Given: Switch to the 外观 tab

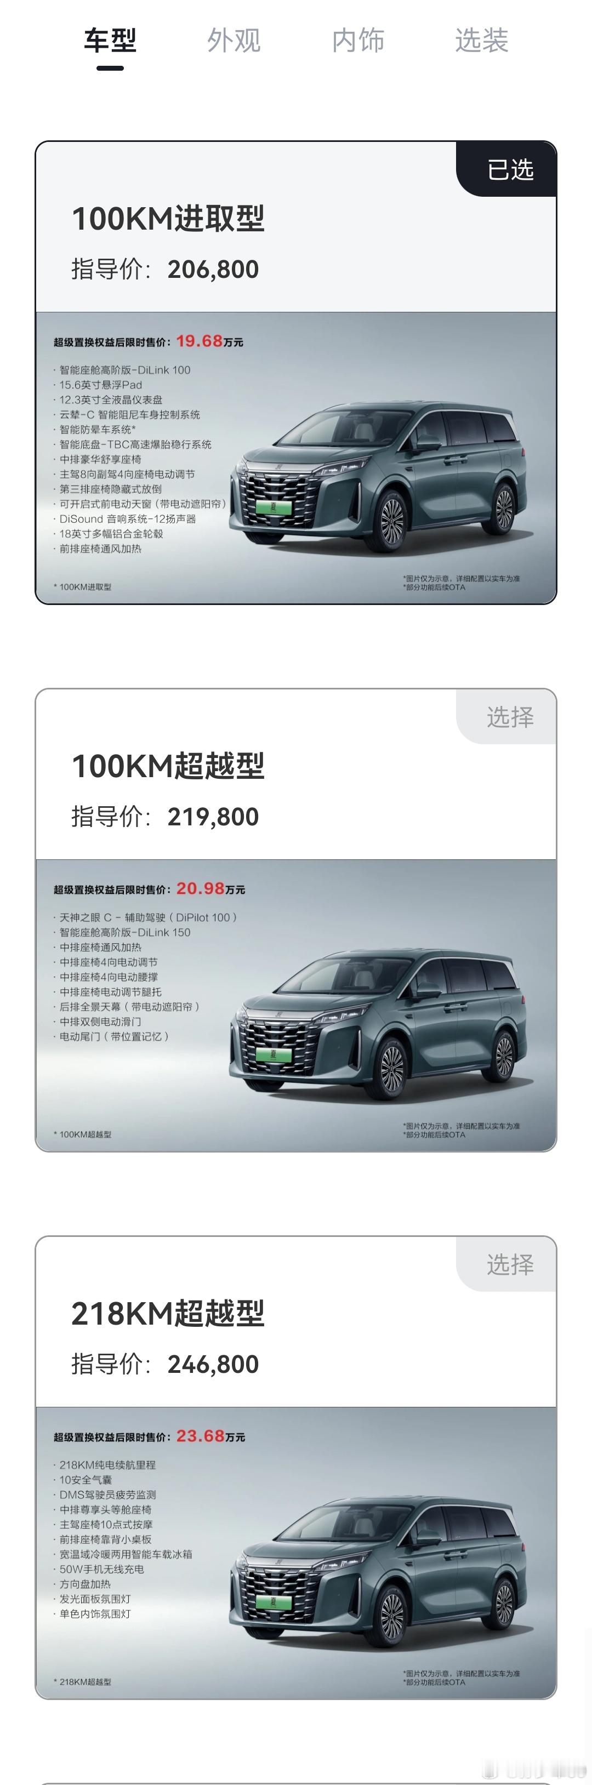Looking at the screenshot, I should pos(234,40).
